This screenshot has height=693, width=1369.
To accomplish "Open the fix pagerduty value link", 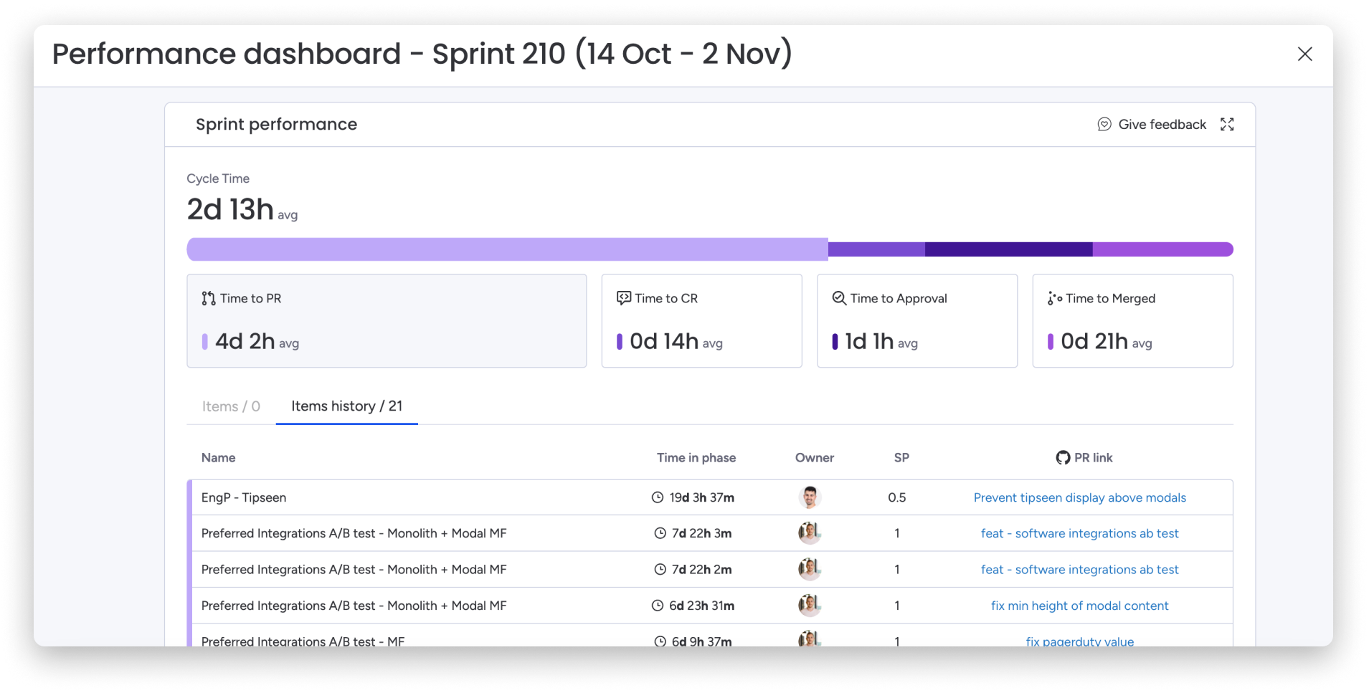I will click(1079, 641).
